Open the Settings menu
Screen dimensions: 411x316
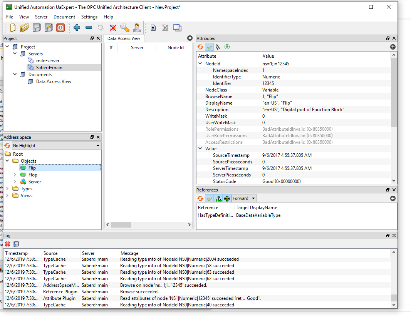tap(89, 17)
